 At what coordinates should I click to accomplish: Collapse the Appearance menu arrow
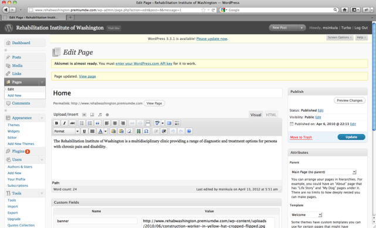click(x=42, y=118)
